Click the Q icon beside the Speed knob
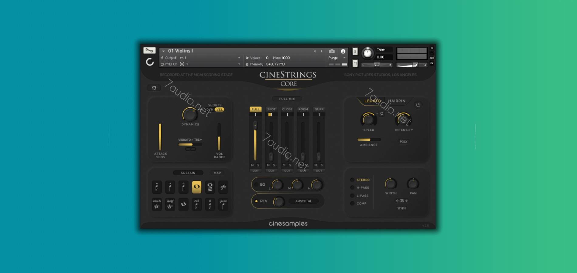577x273 pixels. point(382,113)
